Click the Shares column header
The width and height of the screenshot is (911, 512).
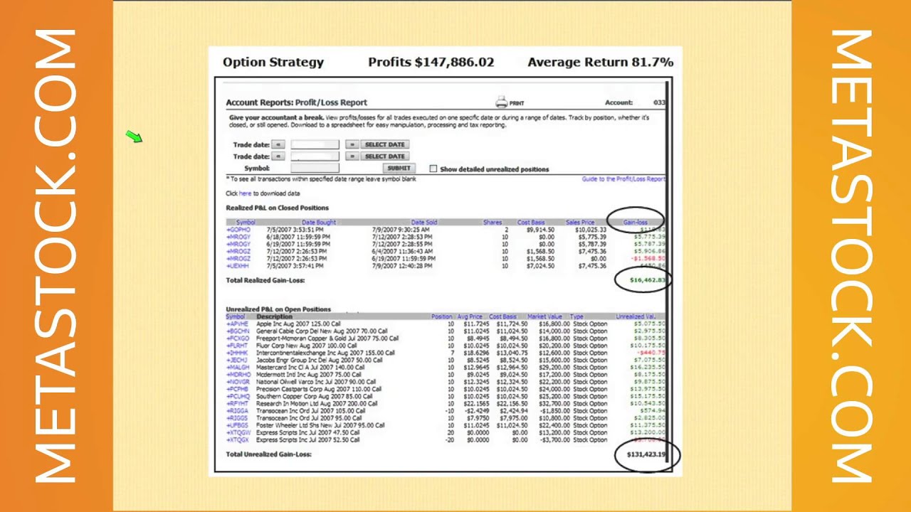[493, 223]
